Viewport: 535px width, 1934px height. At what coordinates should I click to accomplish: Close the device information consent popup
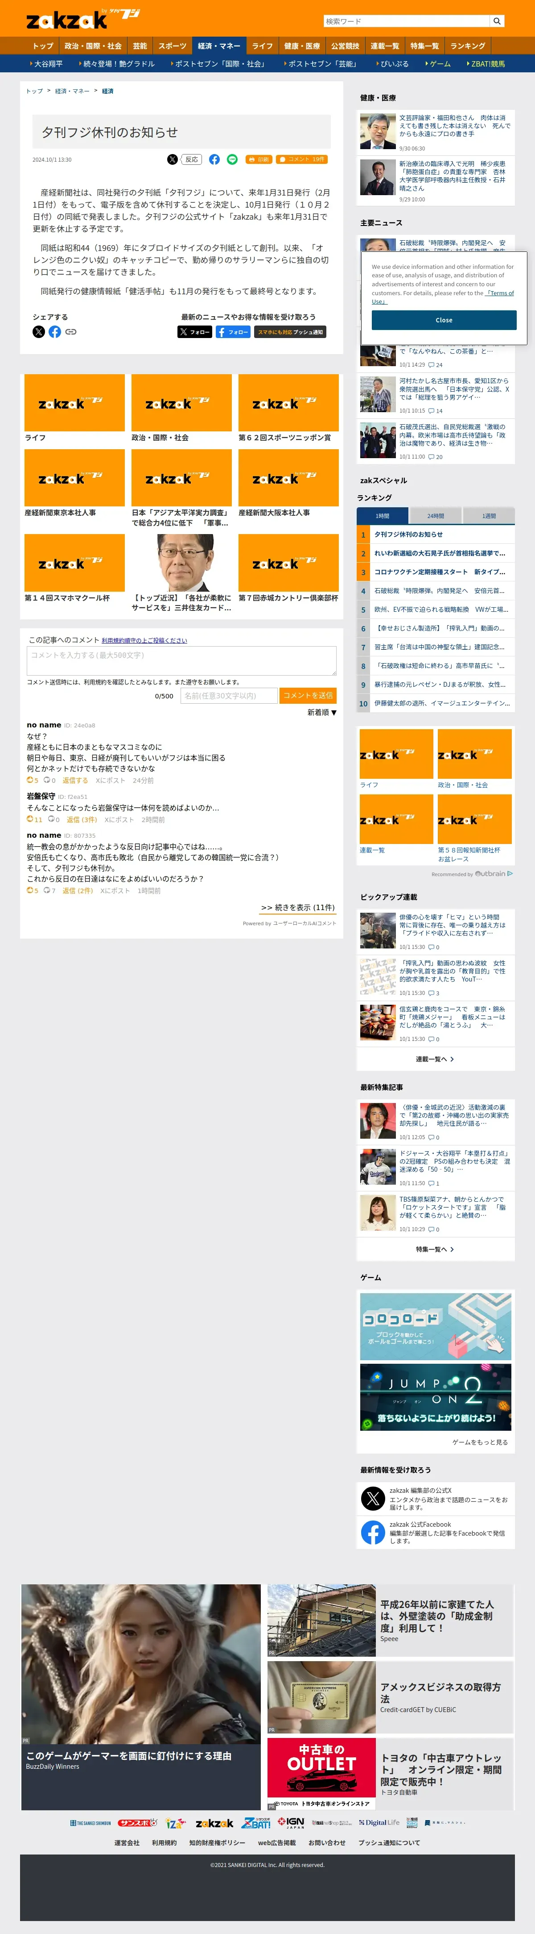[x=444, y=320]
